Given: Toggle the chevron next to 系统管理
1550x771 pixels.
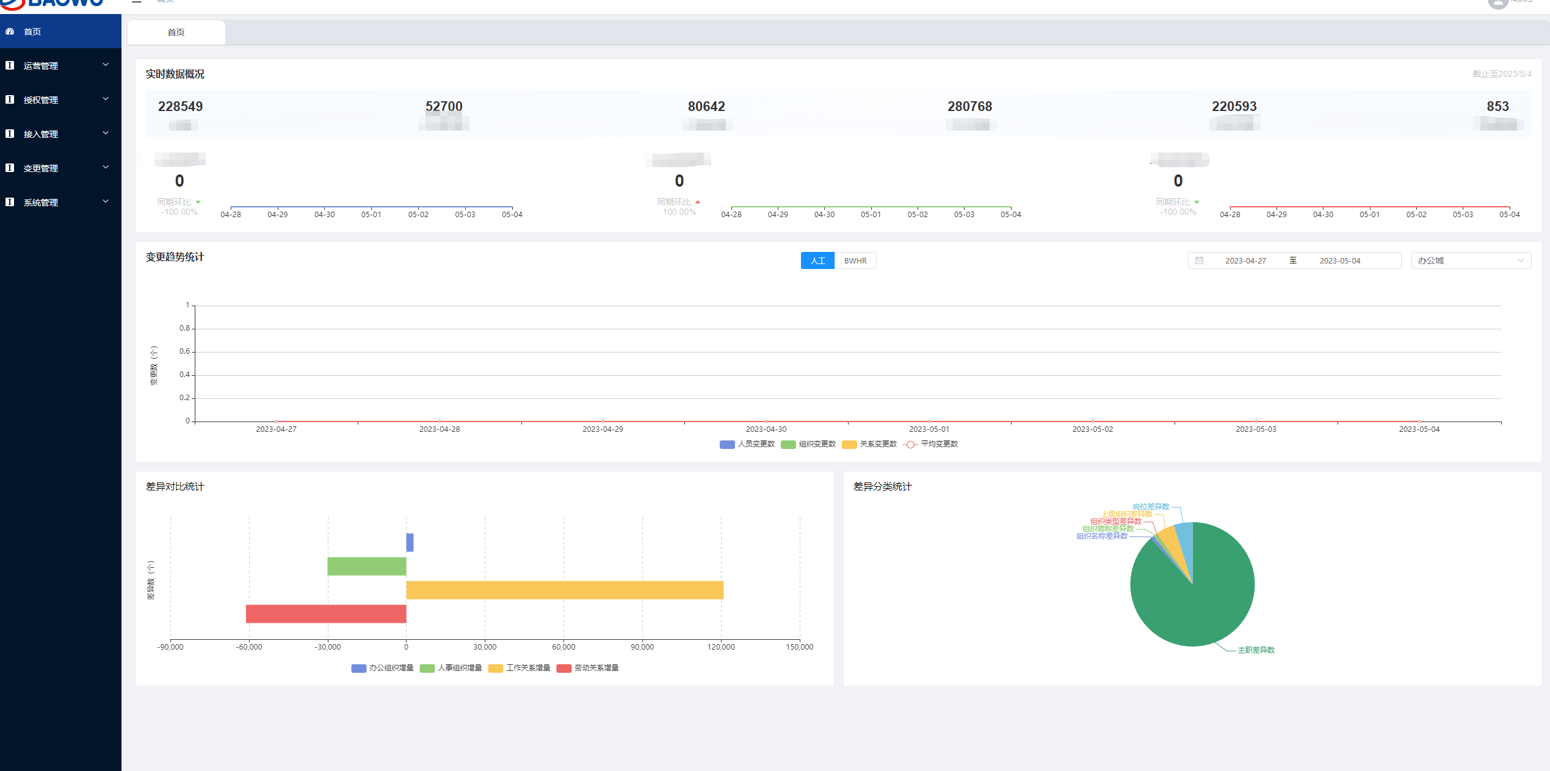Looking at the screenshot, I should (x=106, y=201).
